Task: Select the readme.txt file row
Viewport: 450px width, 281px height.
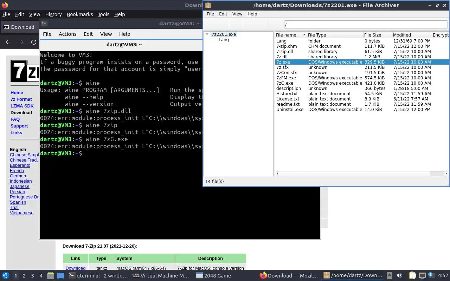Action: tap(362, 104)
